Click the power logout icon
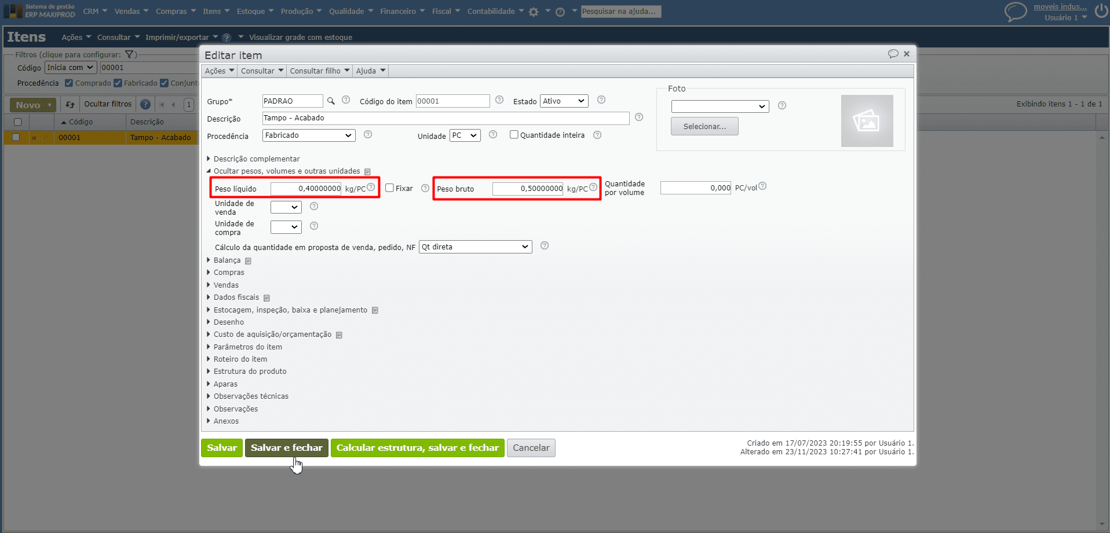Image resolution: width=1110 pixels, height=533 pixels. 1101,11
